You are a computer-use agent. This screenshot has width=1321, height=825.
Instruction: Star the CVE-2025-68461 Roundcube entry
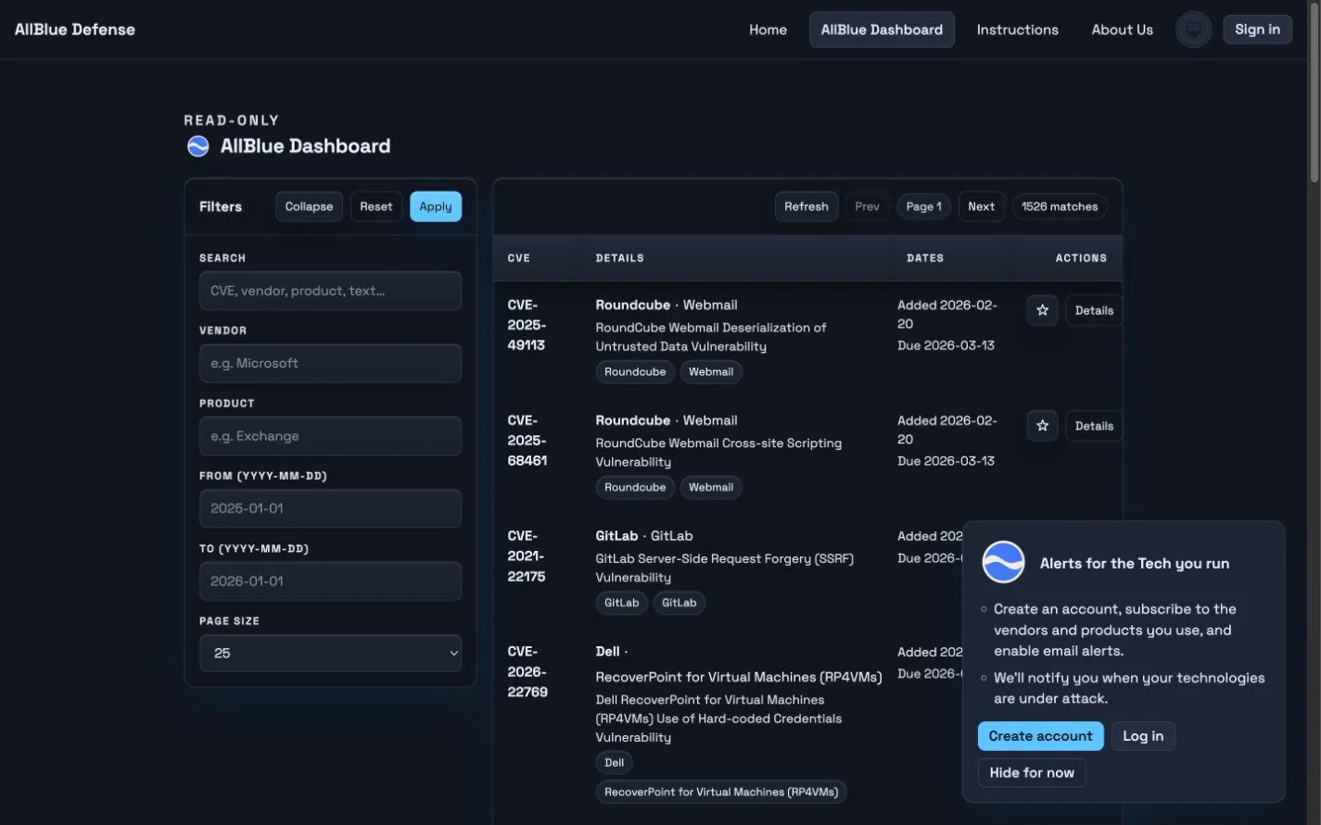point(1042,426)
